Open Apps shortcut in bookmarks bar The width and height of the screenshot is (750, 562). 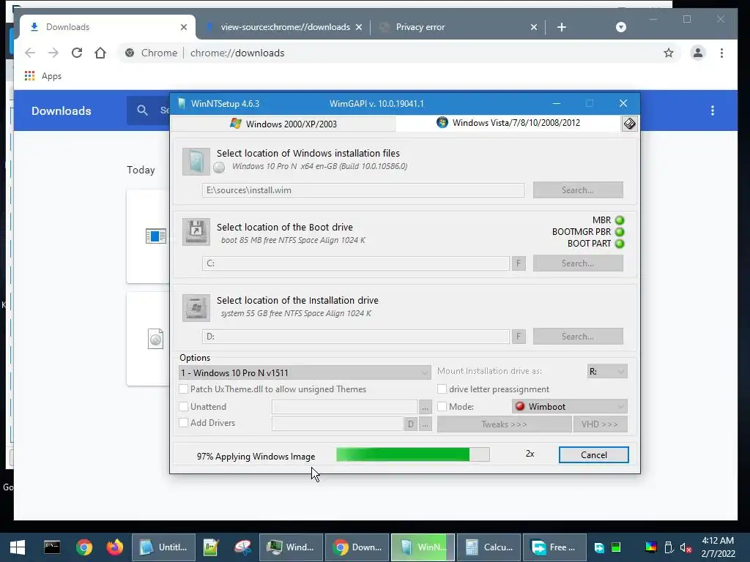click(42, 76)
